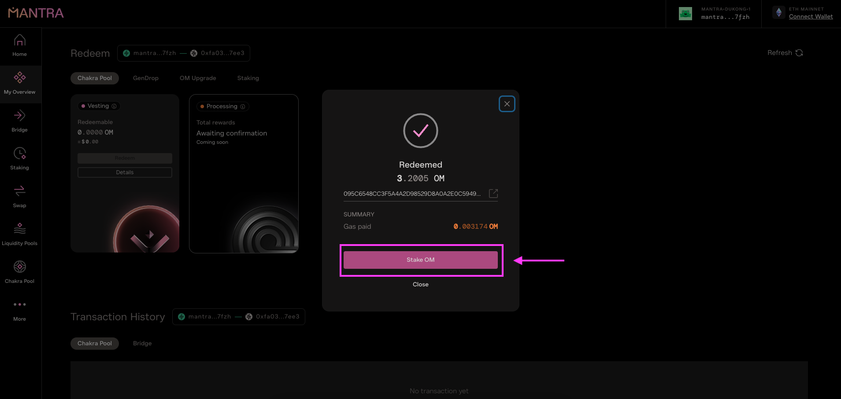Open Chakra Pool in the sidebar
The width and height of the screenshot is (841, 399).
tap(19, 273)
